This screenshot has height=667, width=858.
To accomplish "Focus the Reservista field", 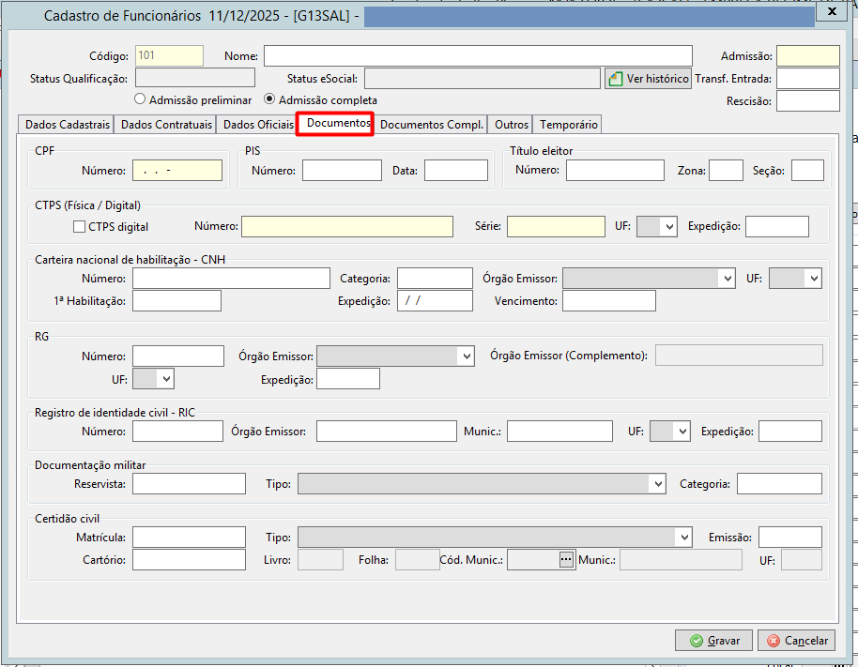I will coord(189,484).
